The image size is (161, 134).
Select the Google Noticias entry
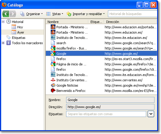click(x=101, y=85)
